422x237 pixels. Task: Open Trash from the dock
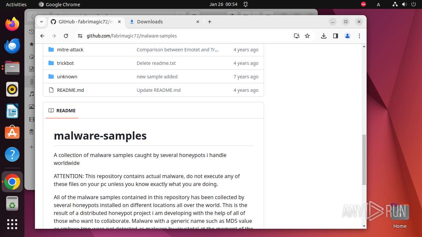(12, 203)
